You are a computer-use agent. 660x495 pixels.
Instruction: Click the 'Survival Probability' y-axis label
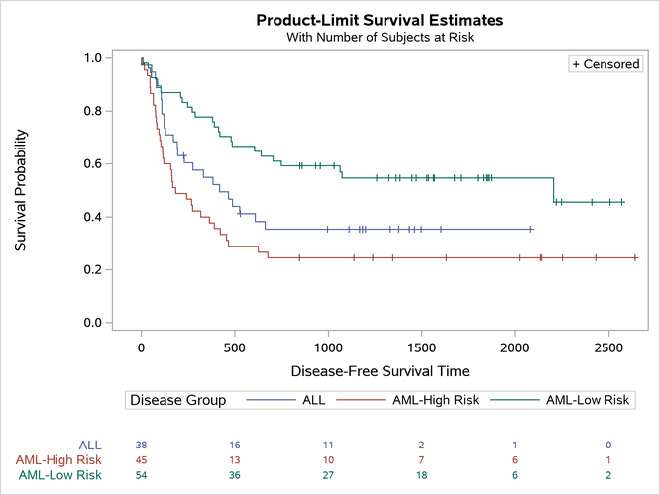click(21, 190)
